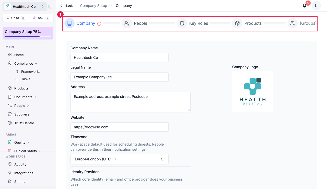Open the Ask assistant
The width and height of the screenshot is (327, 189).
pyautogui.click(x=41, y=18)
